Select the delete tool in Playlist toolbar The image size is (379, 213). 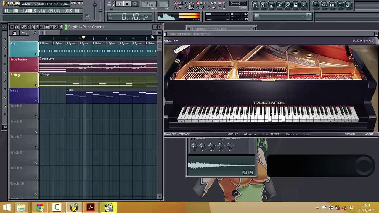click(33, 27)
